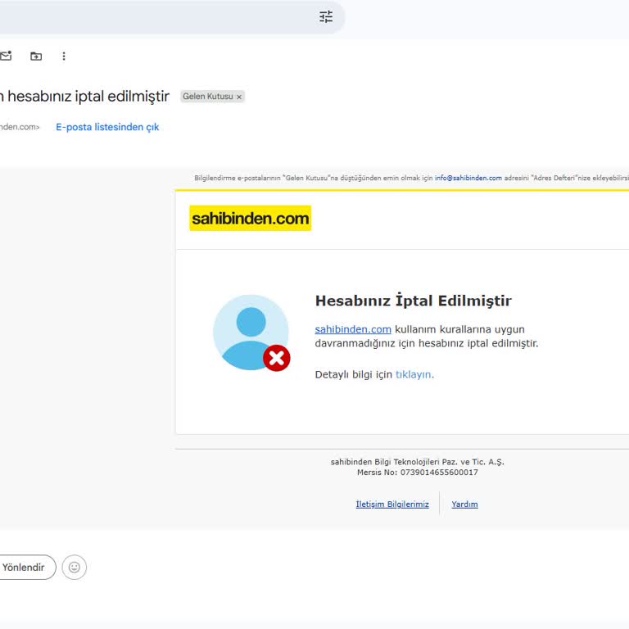Click the cancelled account avatar image
629x629 pixels.
tap(251, 333)
